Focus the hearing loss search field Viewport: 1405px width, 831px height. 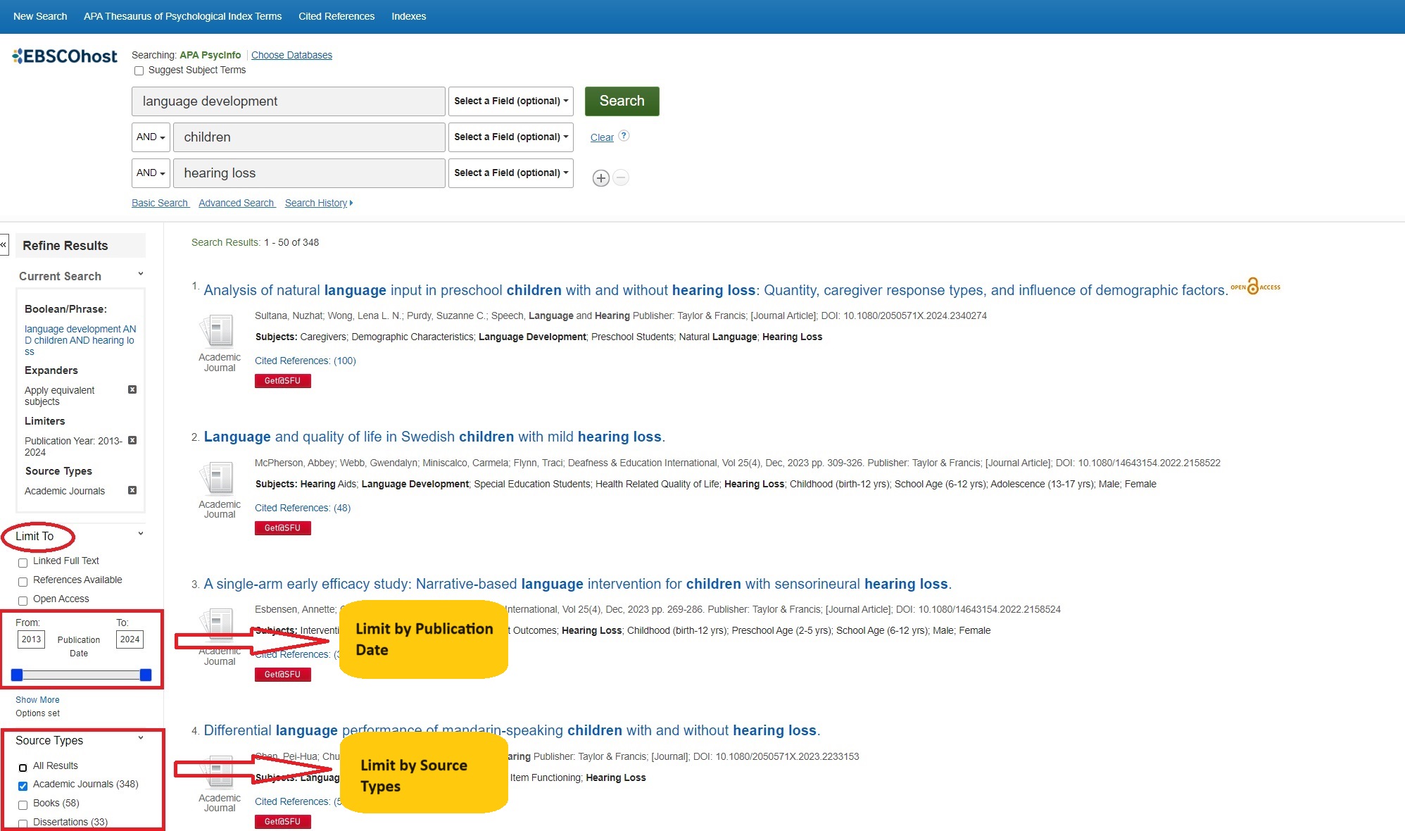(309, 173)
